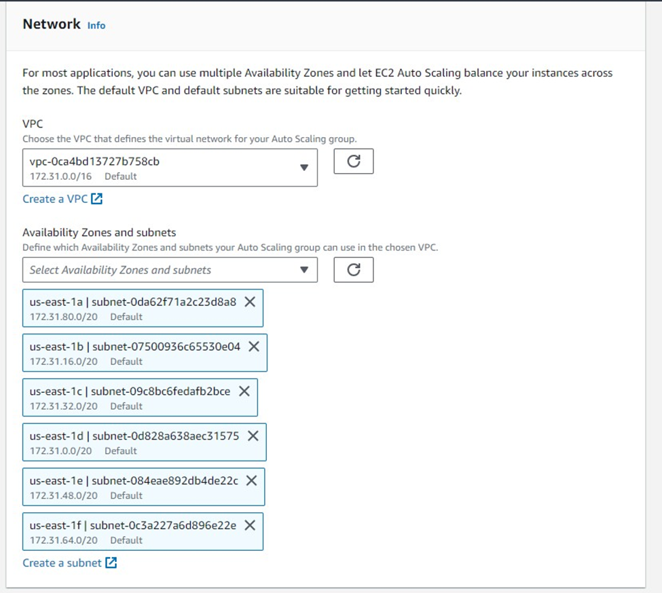
Task: Expand Select Availability Zones and subnets dropdown
Action: click(170, 270)
